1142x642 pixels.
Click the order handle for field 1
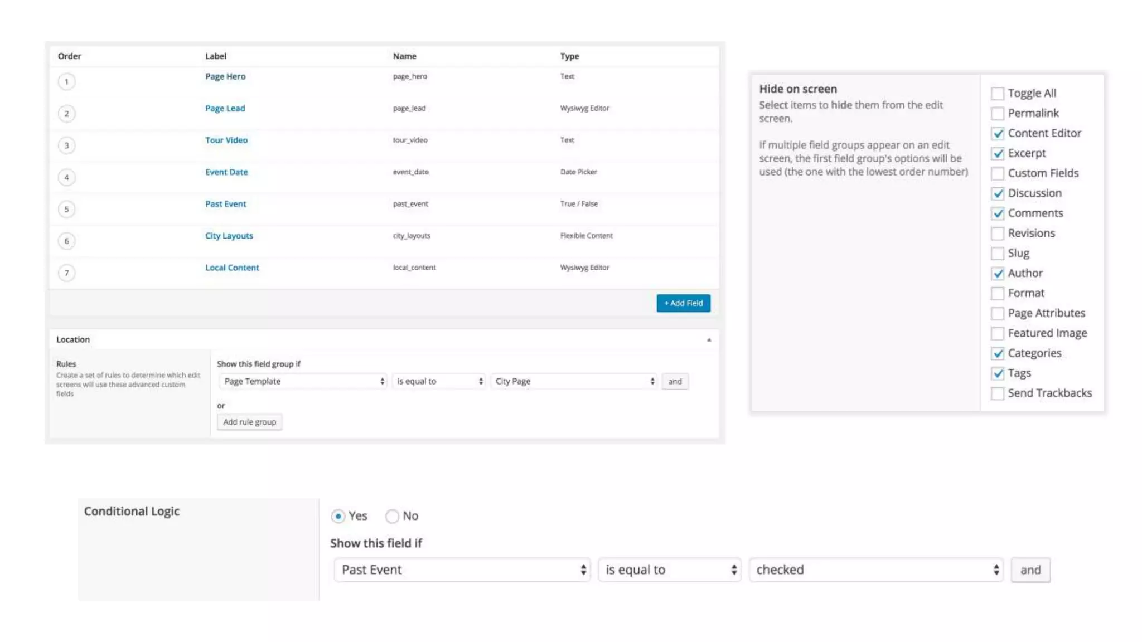[66, 82]
